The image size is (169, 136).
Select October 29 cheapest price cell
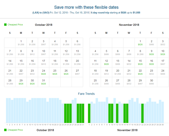click(21, 82)
